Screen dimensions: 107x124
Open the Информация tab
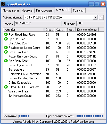tap(45, 11)
